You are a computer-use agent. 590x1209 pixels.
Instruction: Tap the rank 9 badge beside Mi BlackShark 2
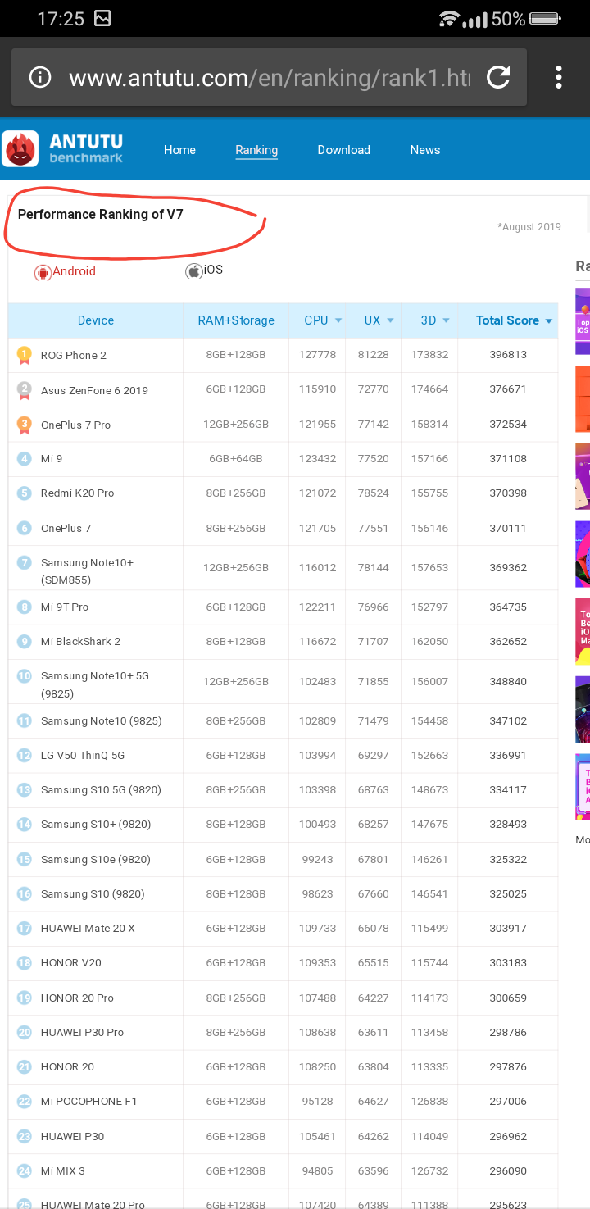pos(25,641)
